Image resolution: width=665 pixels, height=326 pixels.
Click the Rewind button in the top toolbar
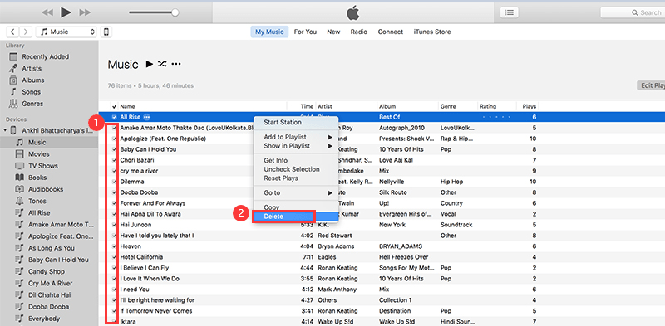click(x=47, y=12)
